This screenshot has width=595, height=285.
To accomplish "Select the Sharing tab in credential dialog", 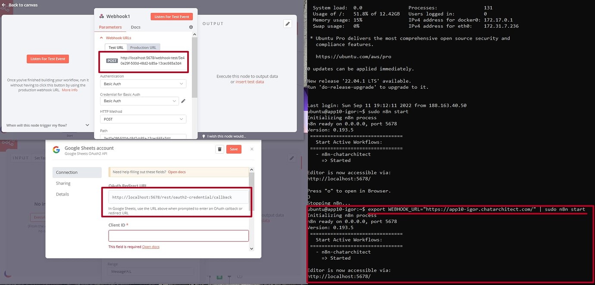I will coord(63,183).
